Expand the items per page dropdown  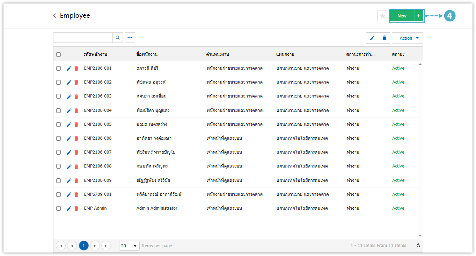[x=129, y=246]
